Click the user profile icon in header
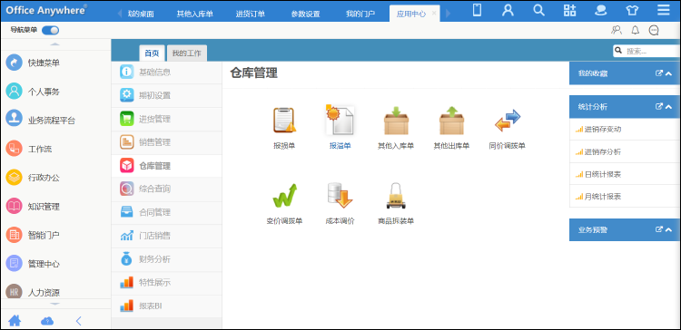Screen dimensions: 681x330 508,10
